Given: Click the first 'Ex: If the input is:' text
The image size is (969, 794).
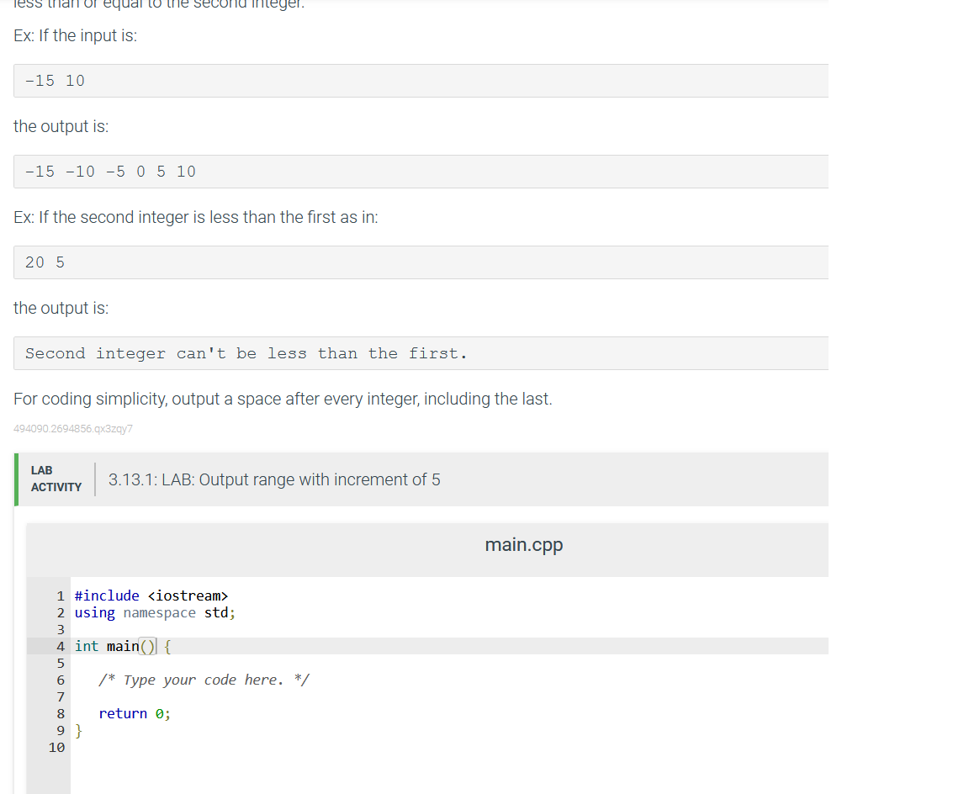Looking at the screenshot, I should point(76,35).
